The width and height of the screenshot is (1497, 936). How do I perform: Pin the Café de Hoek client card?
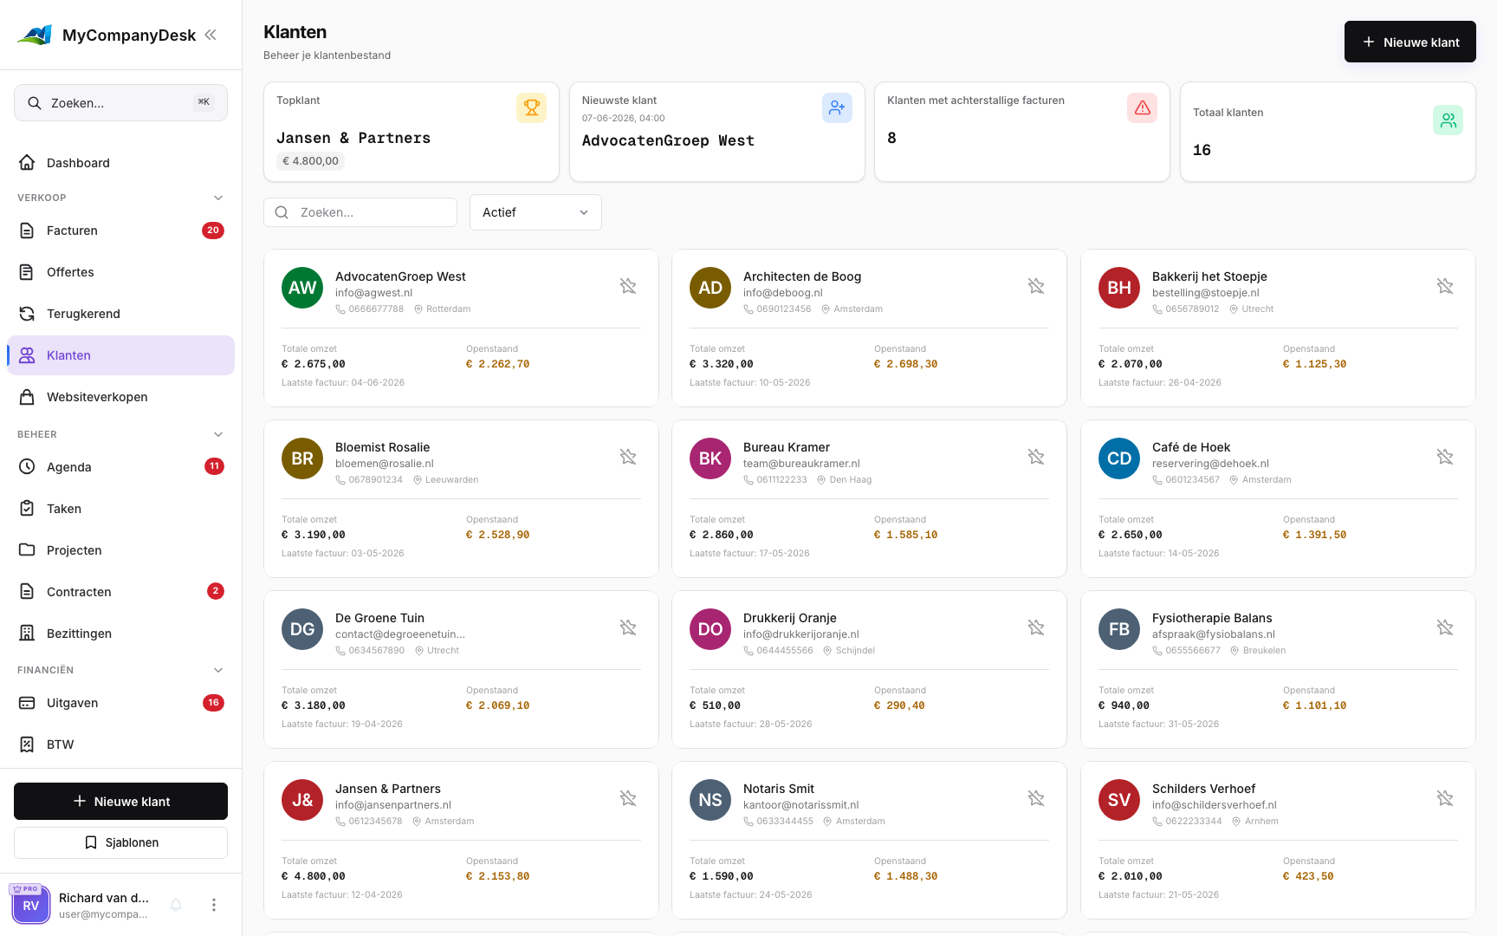pos(1445,457)
